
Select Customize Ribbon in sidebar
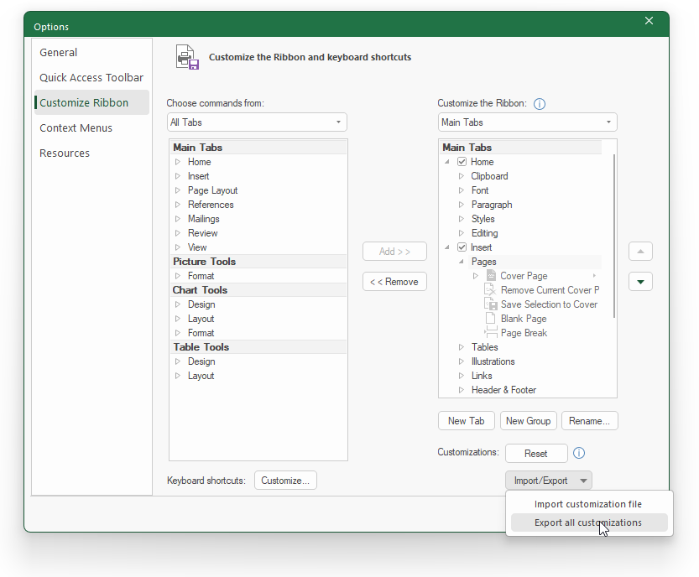click(x=91, y=102)
